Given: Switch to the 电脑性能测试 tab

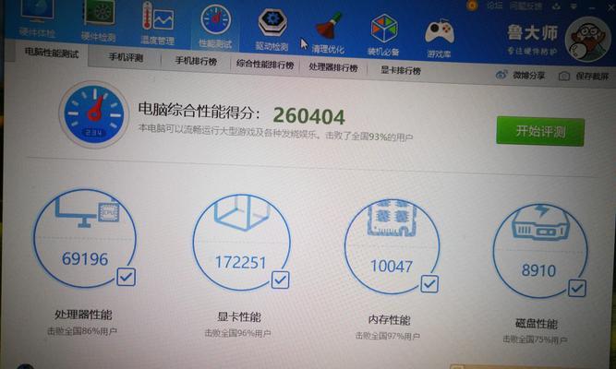Looking at the screenshot, I should pos(51,53).
